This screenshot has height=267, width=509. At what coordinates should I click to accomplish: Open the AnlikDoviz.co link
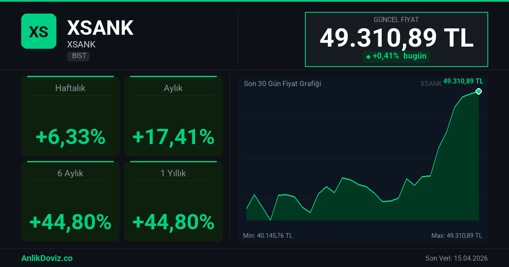pos(47,258)
